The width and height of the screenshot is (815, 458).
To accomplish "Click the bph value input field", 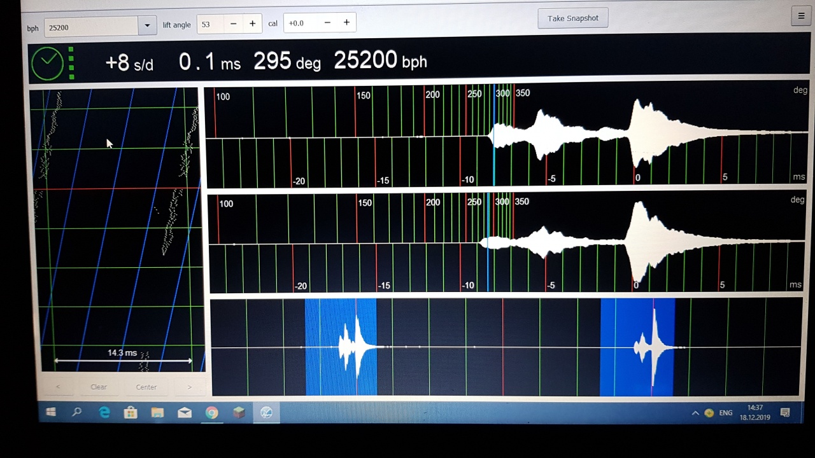I will click(91, 27).
